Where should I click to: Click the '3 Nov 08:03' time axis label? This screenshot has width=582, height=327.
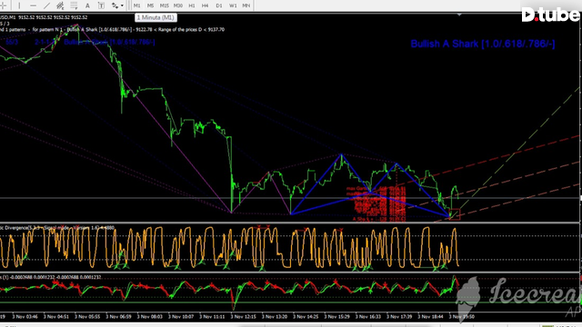pos(149,317)
